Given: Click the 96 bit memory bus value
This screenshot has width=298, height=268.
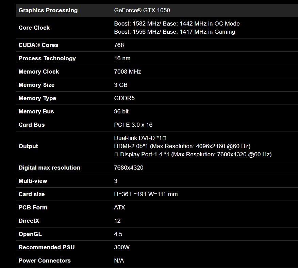Looking at the screenshot, I should pos(121,111).
